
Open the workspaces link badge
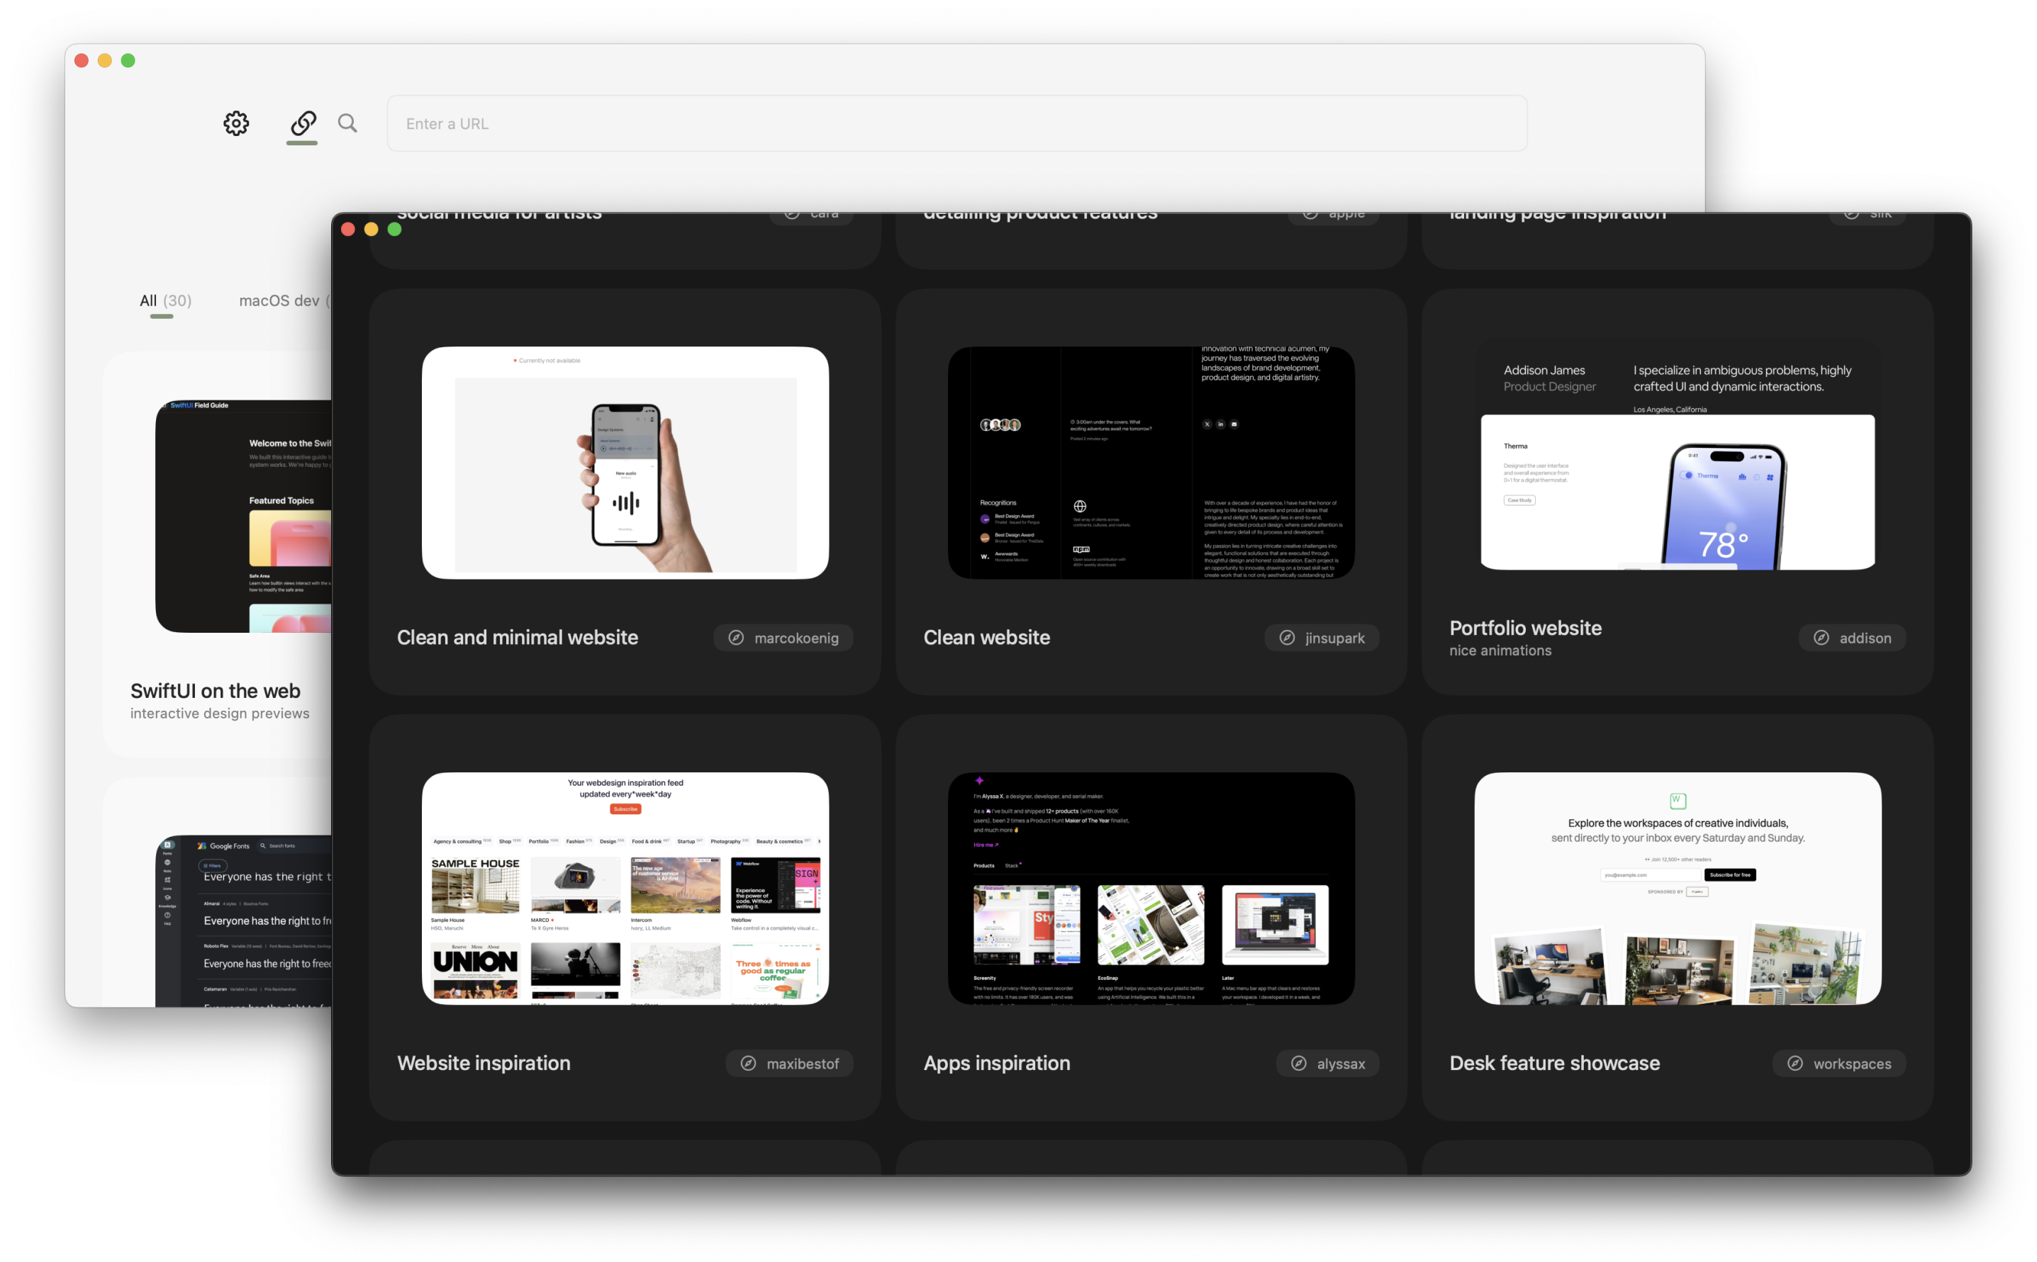(1839, 1064)
